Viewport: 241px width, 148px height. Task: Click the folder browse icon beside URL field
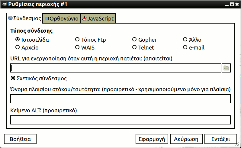226,68
